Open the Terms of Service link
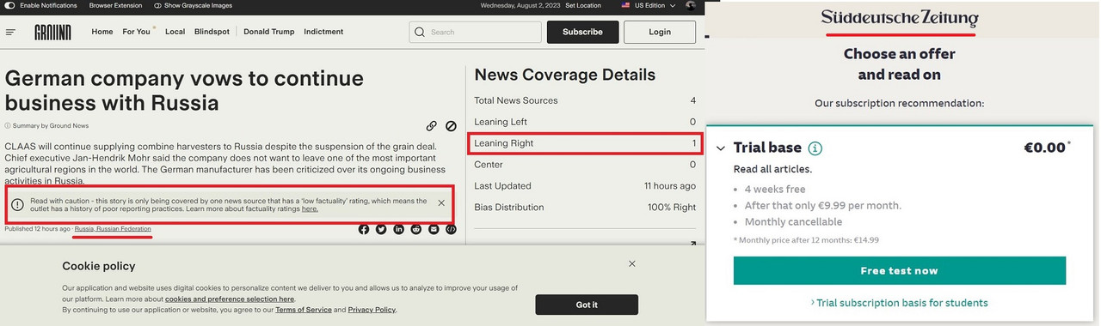 click(x=304, y=310)
